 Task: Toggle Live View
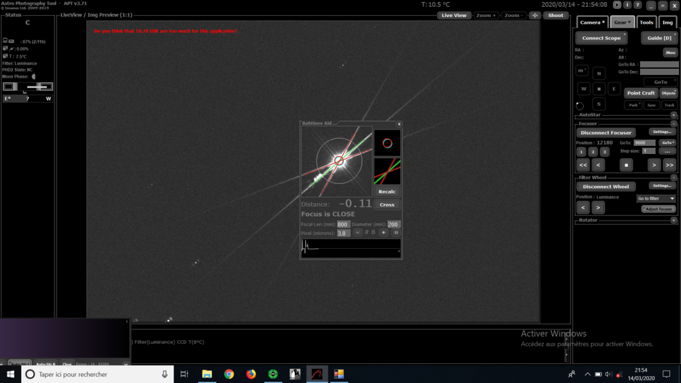tap(454, 15)
